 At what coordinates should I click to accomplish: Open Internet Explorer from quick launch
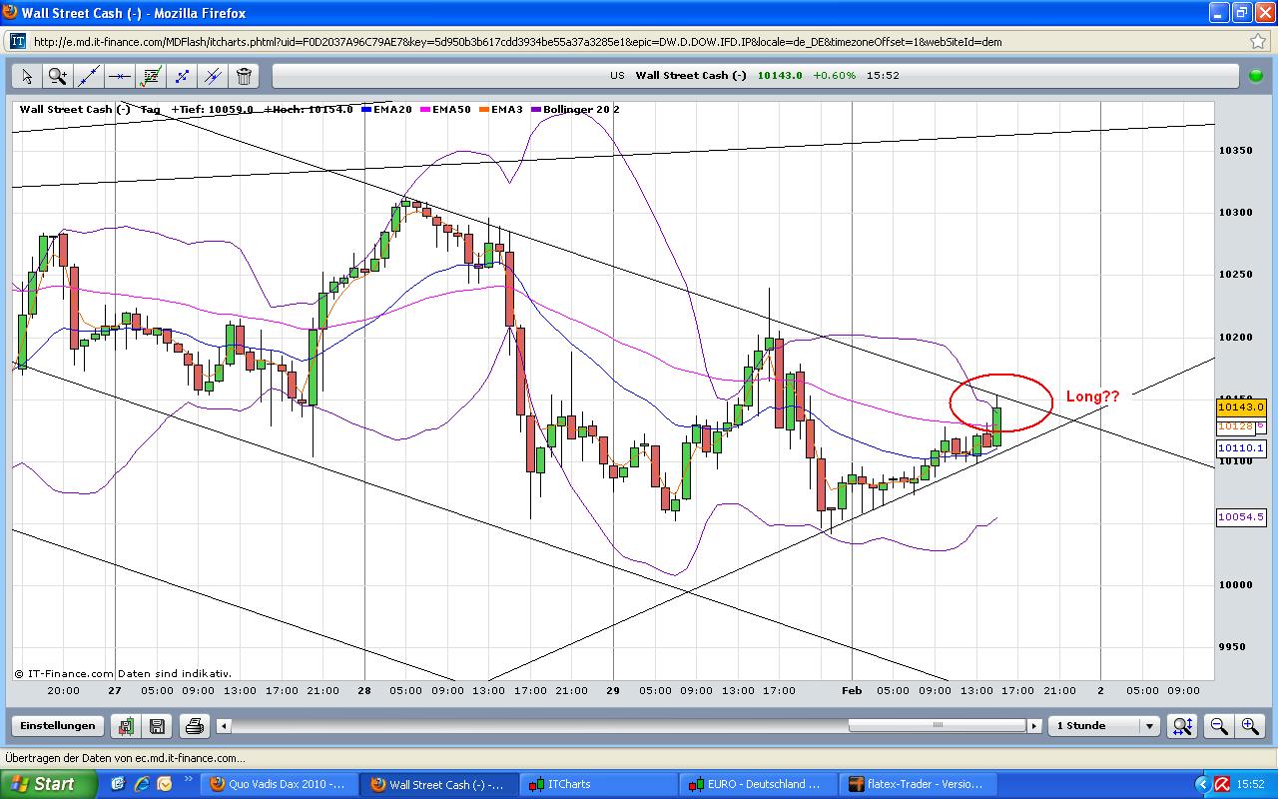click(x=143, y=784)
